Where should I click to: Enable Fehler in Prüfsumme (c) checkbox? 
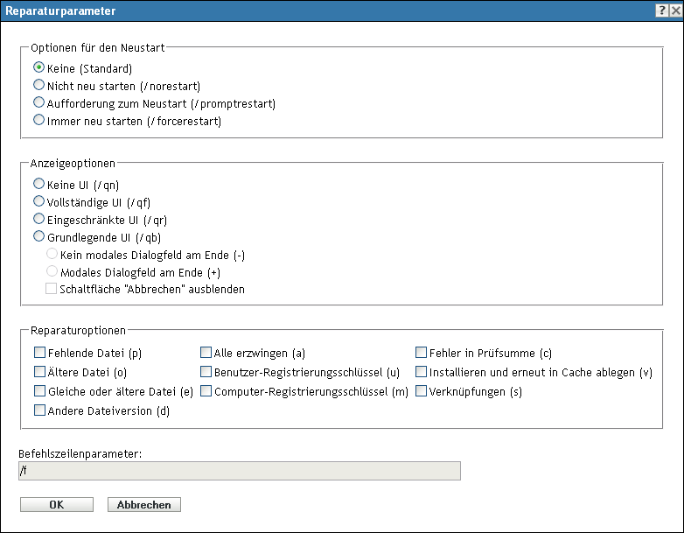[422, 354]
